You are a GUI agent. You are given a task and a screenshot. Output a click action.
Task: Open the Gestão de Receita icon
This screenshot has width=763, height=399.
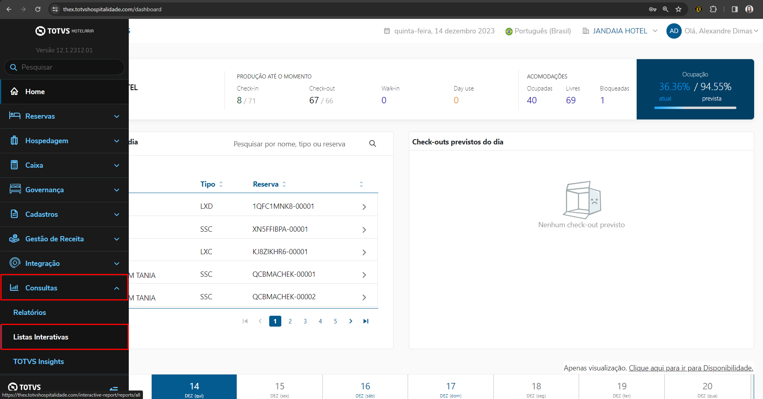tap(14, 239)
